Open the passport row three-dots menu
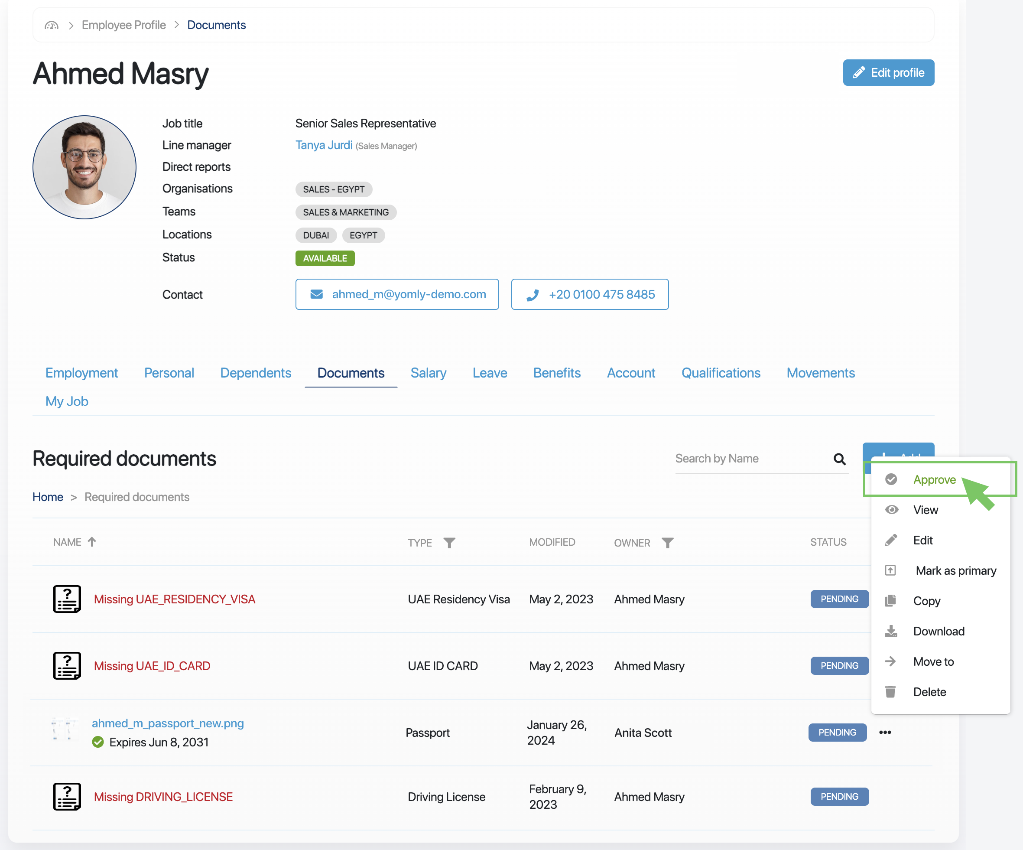Image resolution: width=1023 pixels, height=850 pixels. point(885,732)
